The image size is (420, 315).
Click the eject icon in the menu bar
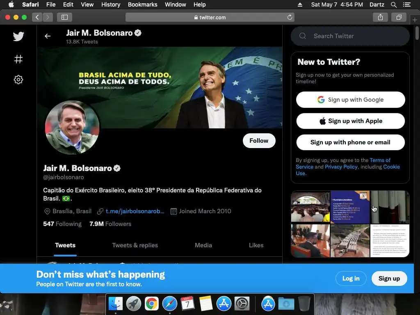[300, 5]
